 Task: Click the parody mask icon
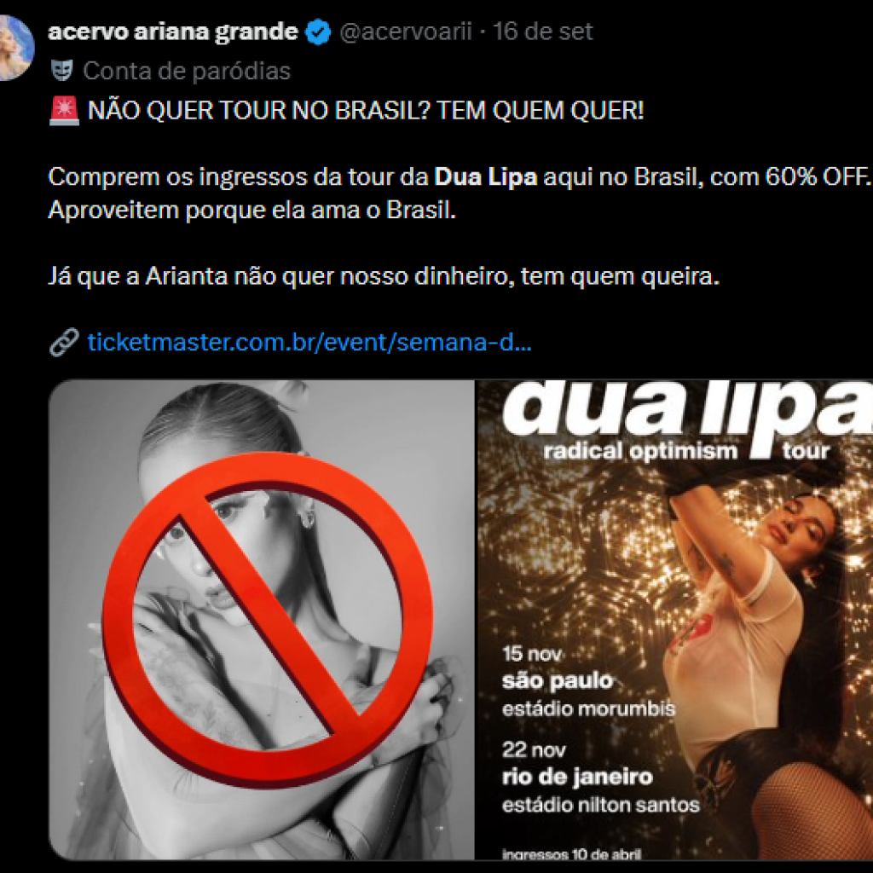pos(61,71)
